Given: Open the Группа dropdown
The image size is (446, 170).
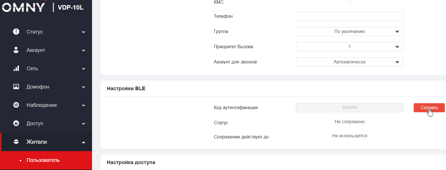Looking at the screenshot, I should click(x=349, y=32).
